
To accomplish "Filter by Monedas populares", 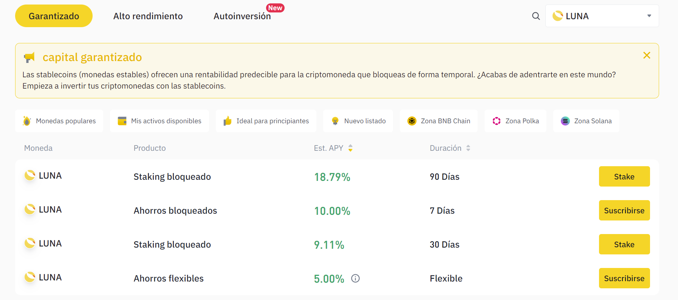I will click(x=59, y=121).
